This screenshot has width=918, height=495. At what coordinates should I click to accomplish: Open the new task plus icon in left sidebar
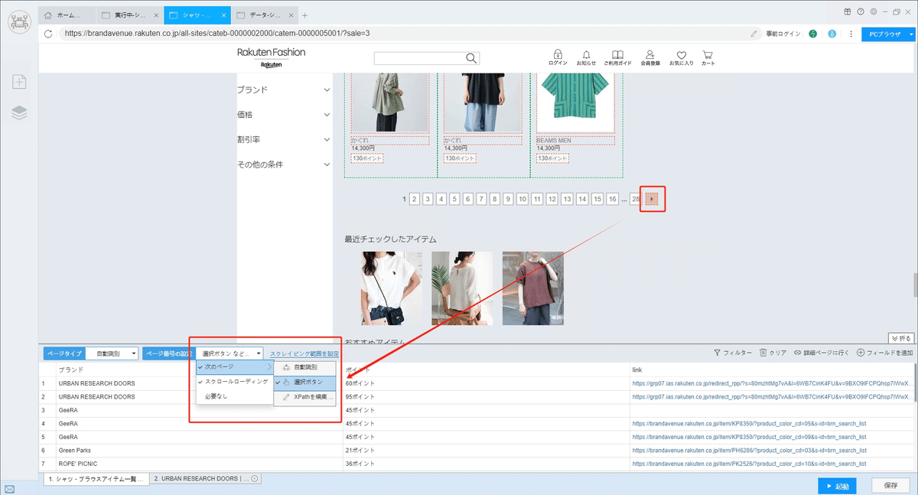click(19, 82)
